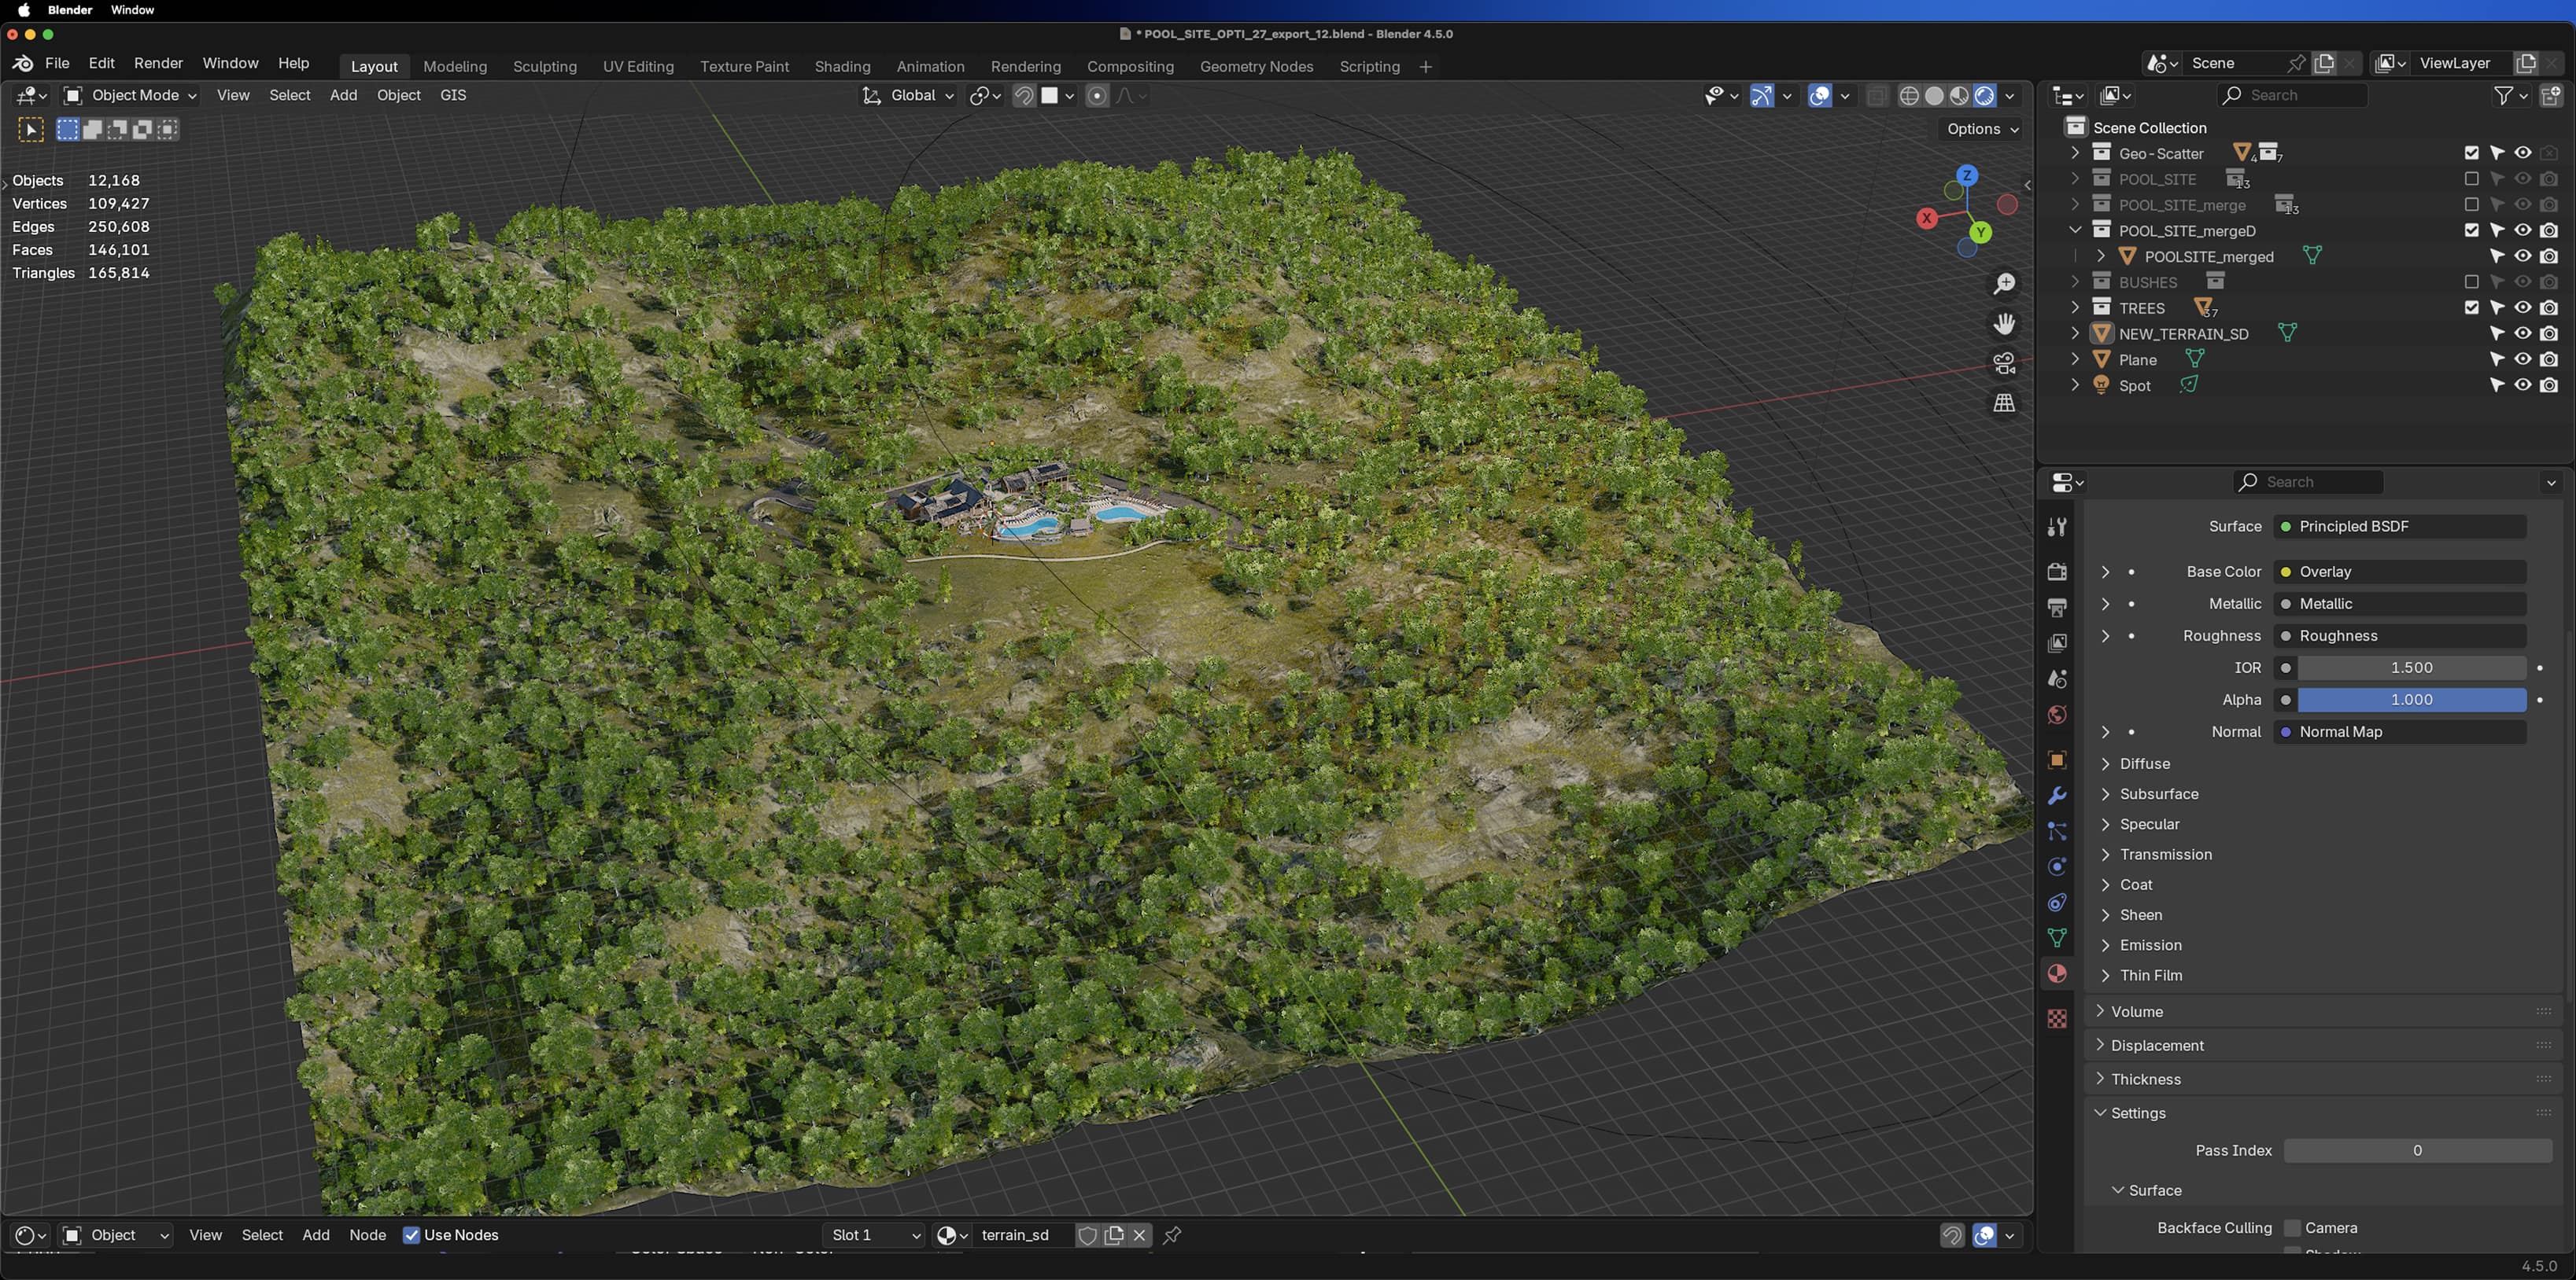This screenshot has width=2576, height=1280.
Task: Hide the TREES collection in viewport
Action: pyautogui.click(x=2522, y=307)
